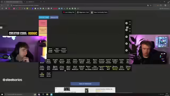Open settings gear for the red tier row
Screen dimensions: 170x96
point(126,23)
